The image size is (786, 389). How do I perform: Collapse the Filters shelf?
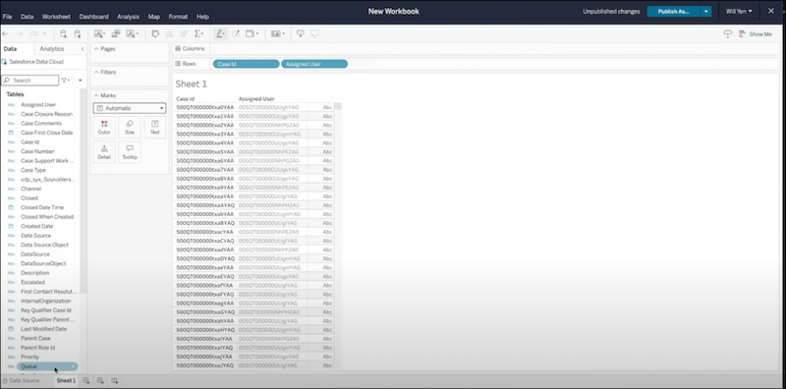click(96, 72)
